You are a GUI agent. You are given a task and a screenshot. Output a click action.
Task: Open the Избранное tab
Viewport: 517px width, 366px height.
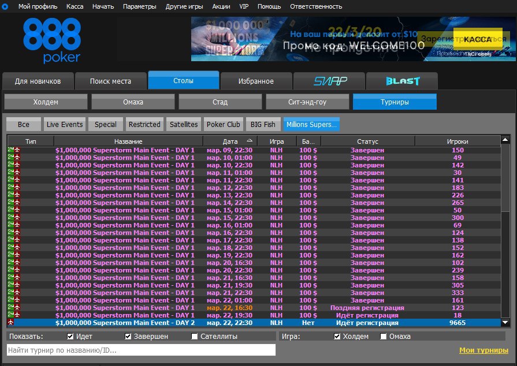click(x=256, y=81)
